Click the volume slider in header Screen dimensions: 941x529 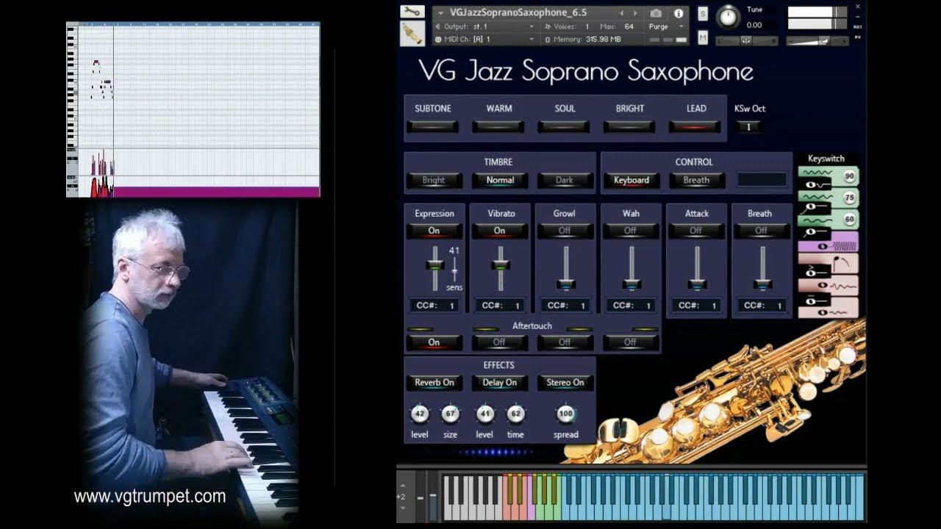pyautogui.click(x=817, y=40)
